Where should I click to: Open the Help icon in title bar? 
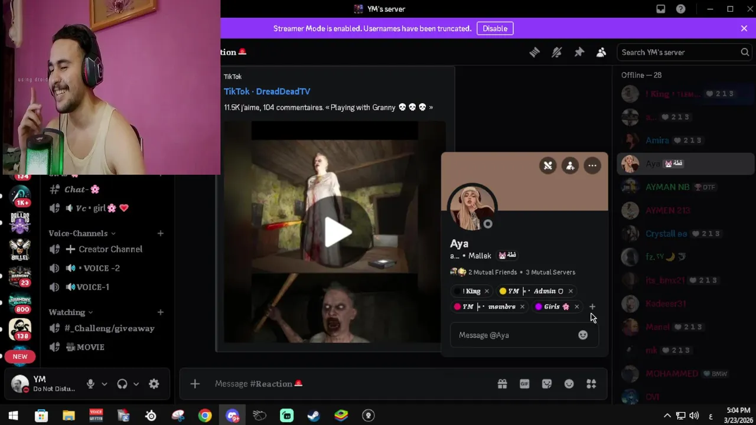681,9
